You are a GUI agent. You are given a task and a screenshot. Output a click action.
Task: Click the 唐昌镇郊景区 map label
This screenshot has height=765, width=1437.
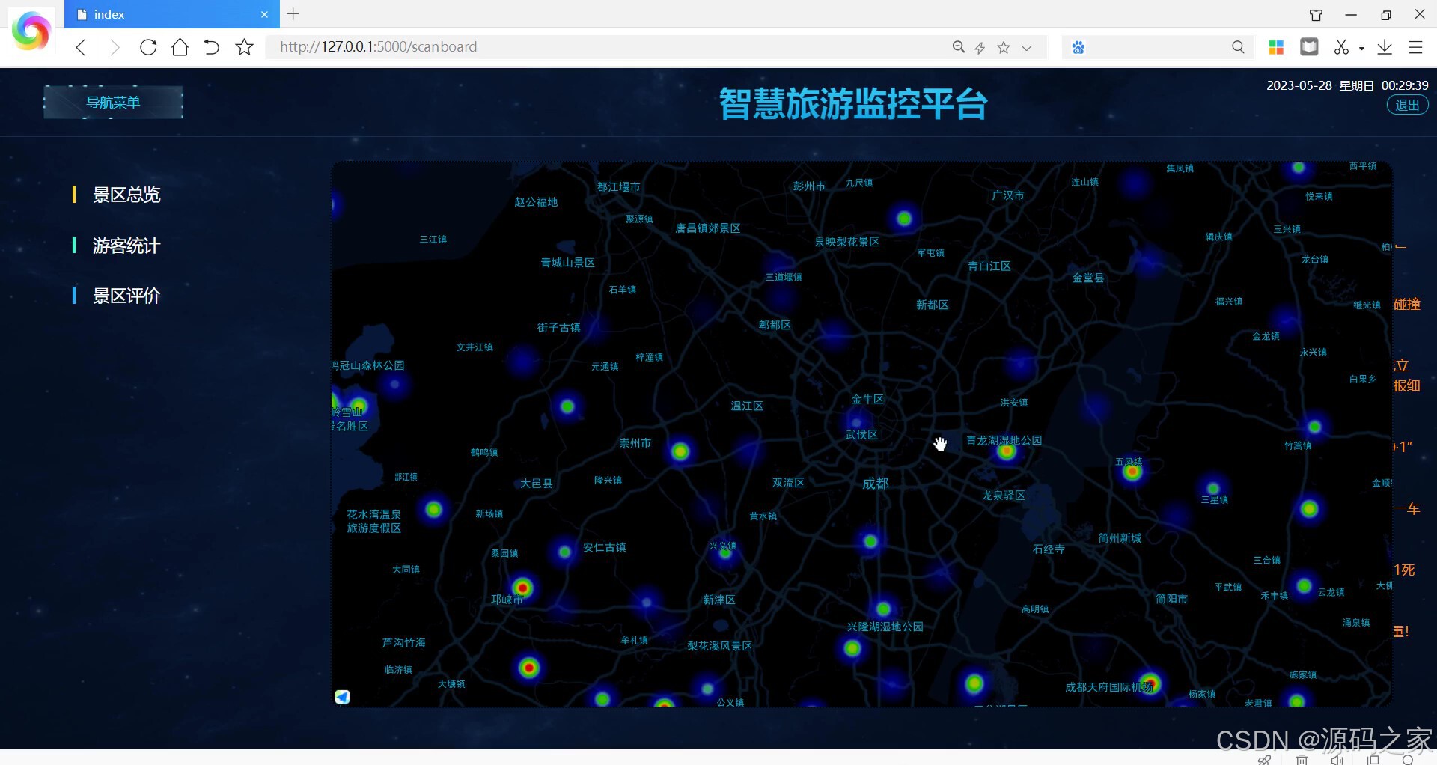[707, 228]
